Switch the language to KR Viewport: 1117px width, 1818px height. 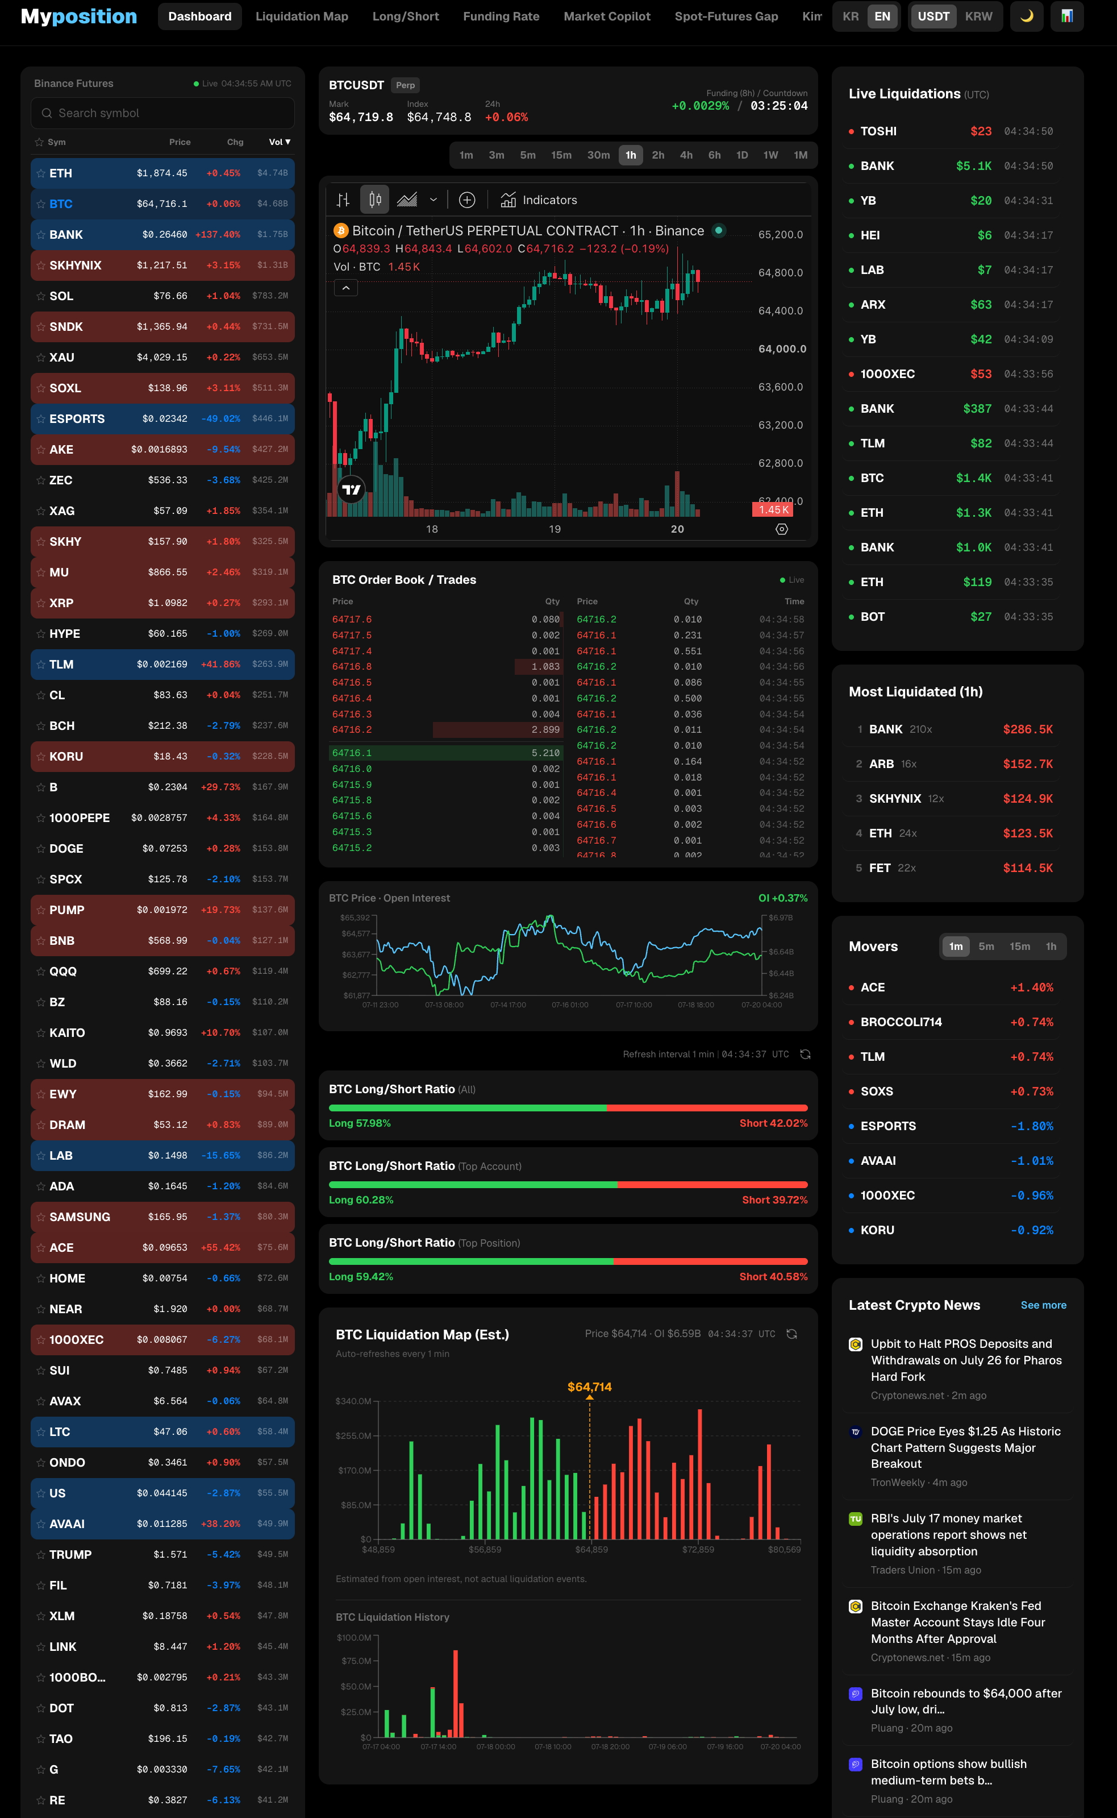click(x=851, y=16)
